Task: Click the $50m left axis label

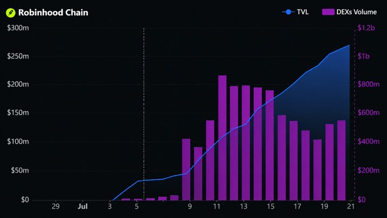Action: pyautogui.click(x=20, y=171)
